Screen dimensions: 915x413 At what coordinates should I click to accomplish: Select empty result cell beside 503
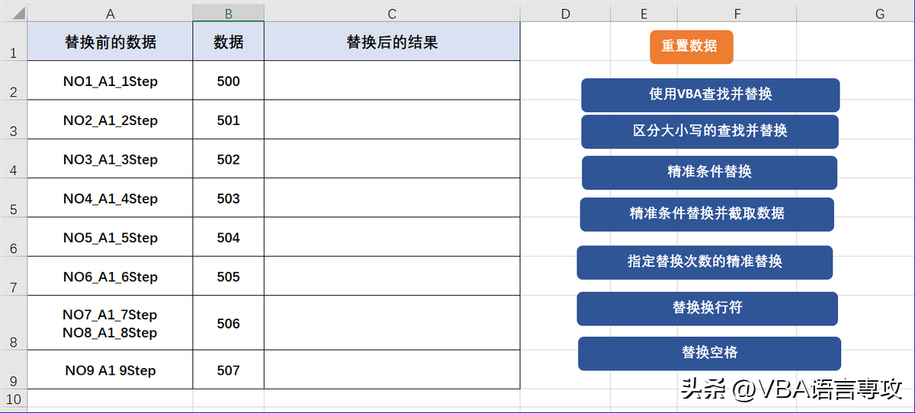(x=392, y=198)
